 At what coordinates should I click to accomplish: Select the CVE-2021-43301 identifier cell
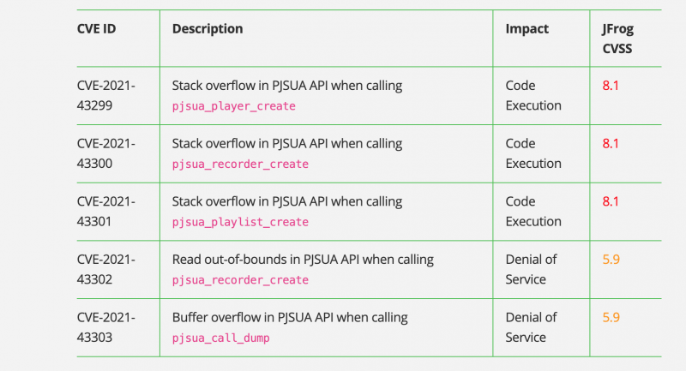coord(106,212)
